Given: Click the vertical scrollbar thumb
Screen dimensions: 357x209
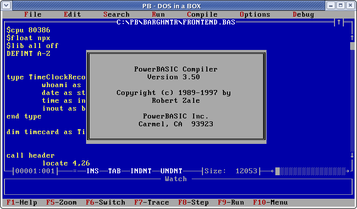Looking at the screenshot, I should point(352,46).
